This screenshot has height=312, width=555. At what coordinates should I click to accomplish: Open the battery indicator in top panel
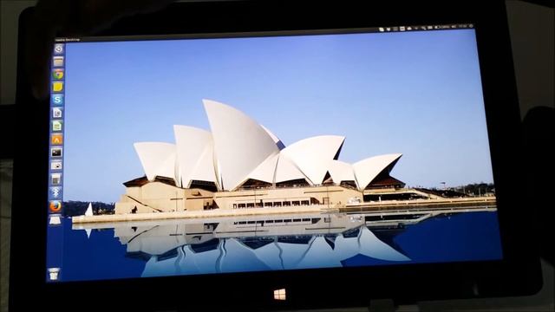(x=441, y=27)
